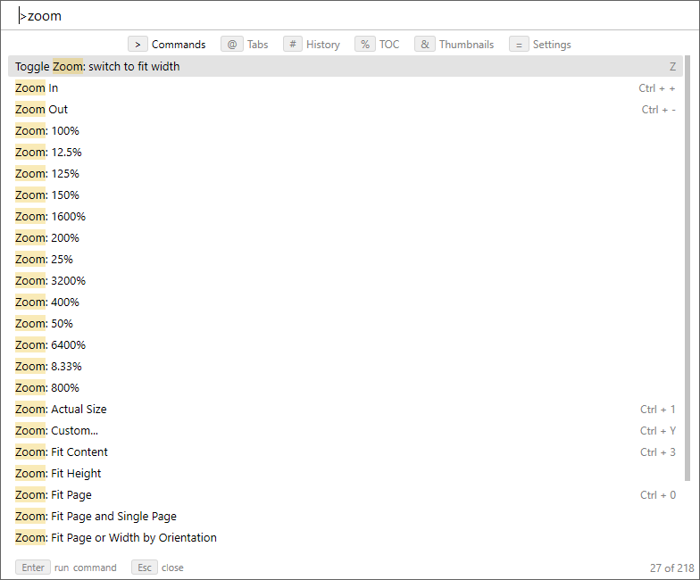The image size is (700, 580).
Task: Run Toggle Zoom: switch to fit width
Action: click(346, 66)
